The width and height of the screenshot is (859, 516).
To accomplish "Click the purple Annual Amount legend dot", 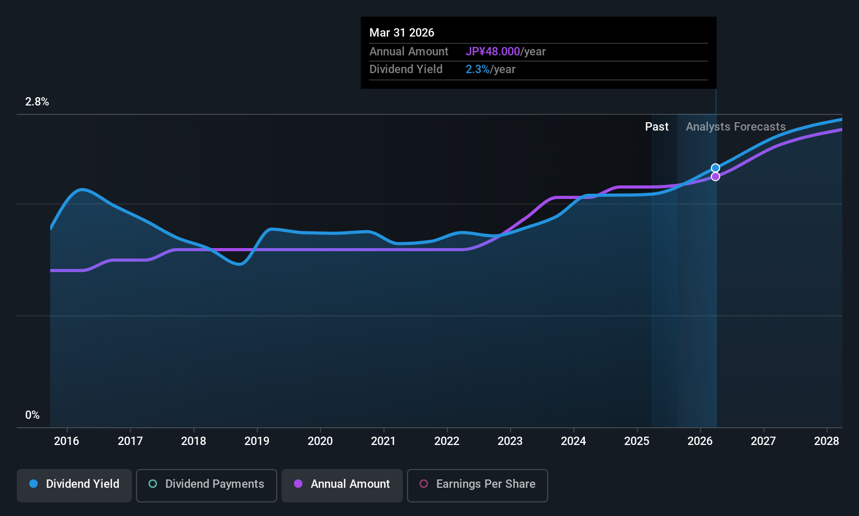I will pyautogui.click(x=298, y=484).
